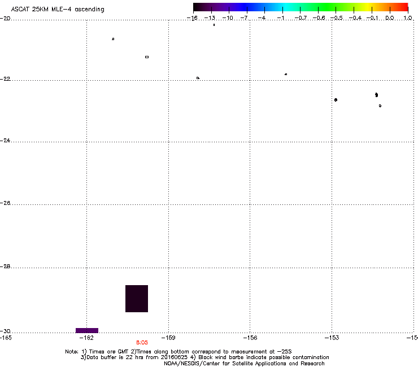Click the "-153" longitude axis label
The image size is (418, 367).
332,338
